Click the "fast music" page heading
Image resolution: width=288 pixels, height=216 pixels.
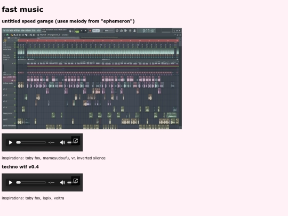(x=22, y=10)
